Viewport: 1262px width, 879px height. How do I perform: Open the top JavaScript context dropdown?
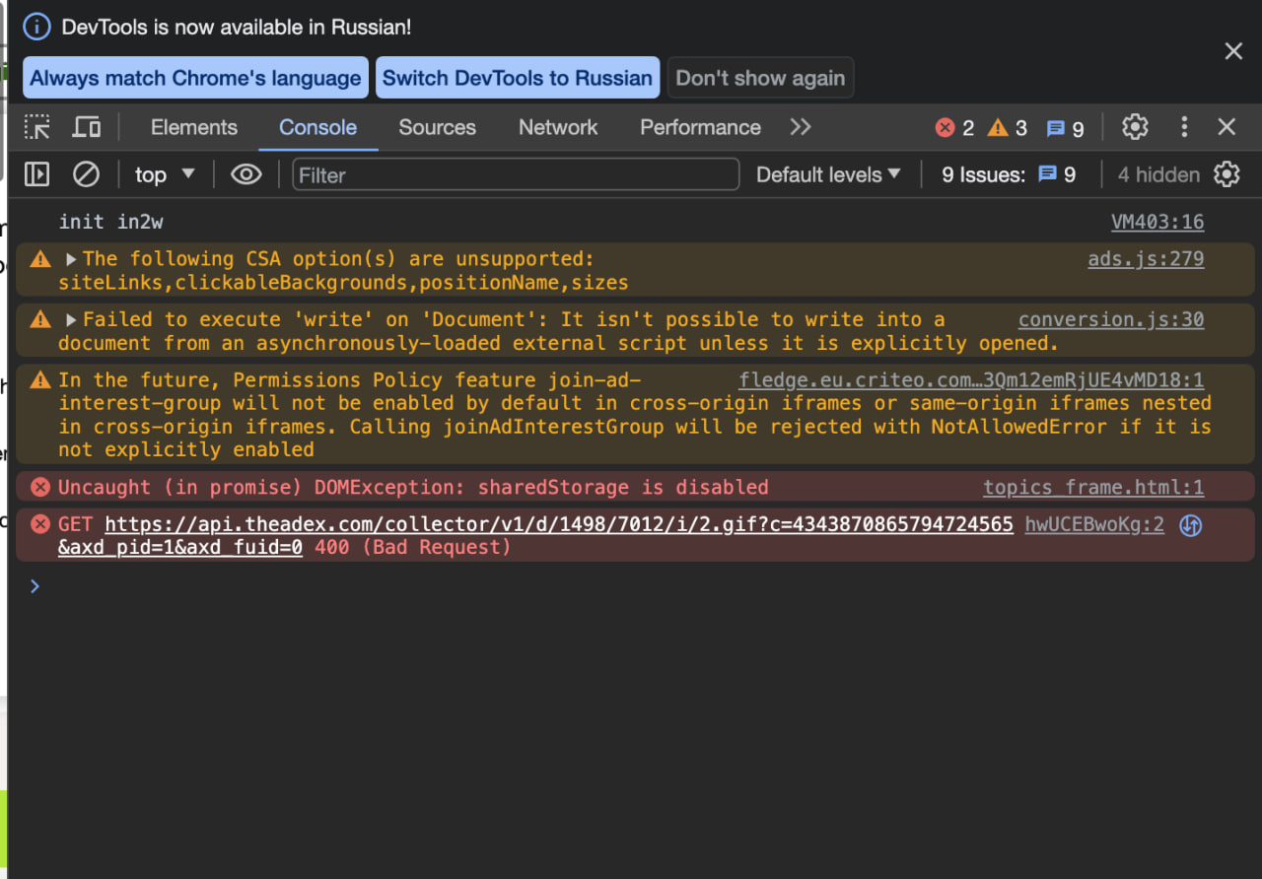click(x=165, y=174)
